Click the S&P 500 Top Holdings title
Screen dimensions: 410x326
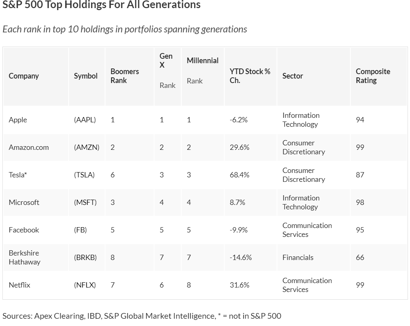click(x=101, y=5)
